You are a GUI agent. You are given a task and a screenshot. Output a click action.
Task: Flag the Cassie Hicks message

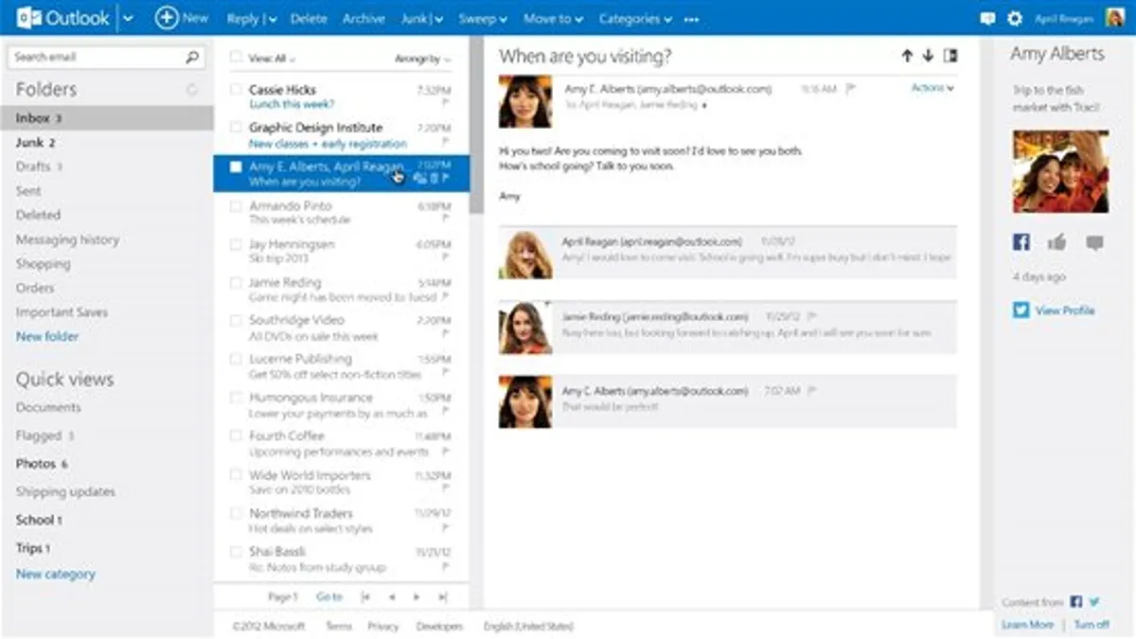(x=446, y=104)
